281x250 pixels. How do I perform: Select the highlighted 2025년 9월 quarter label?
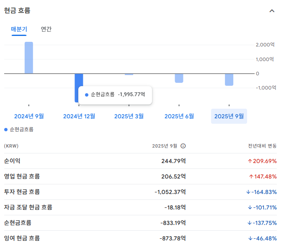coord(229,116)
